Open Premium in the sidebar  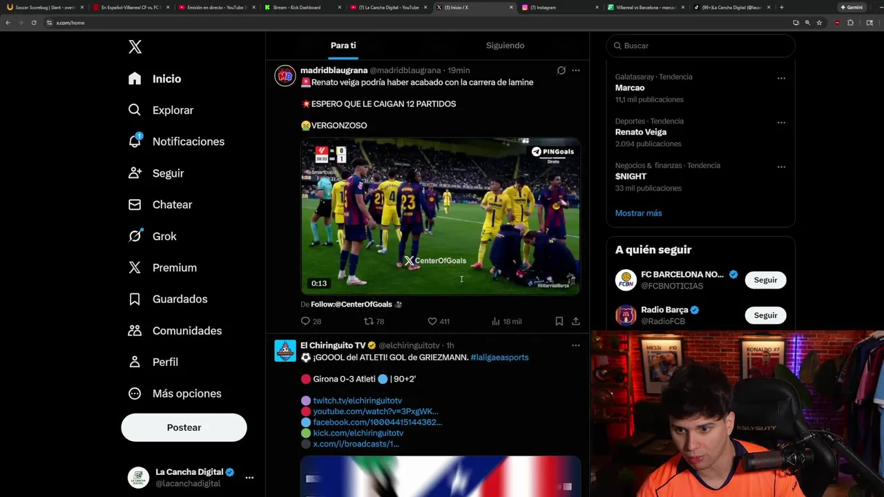pos(162,268)
